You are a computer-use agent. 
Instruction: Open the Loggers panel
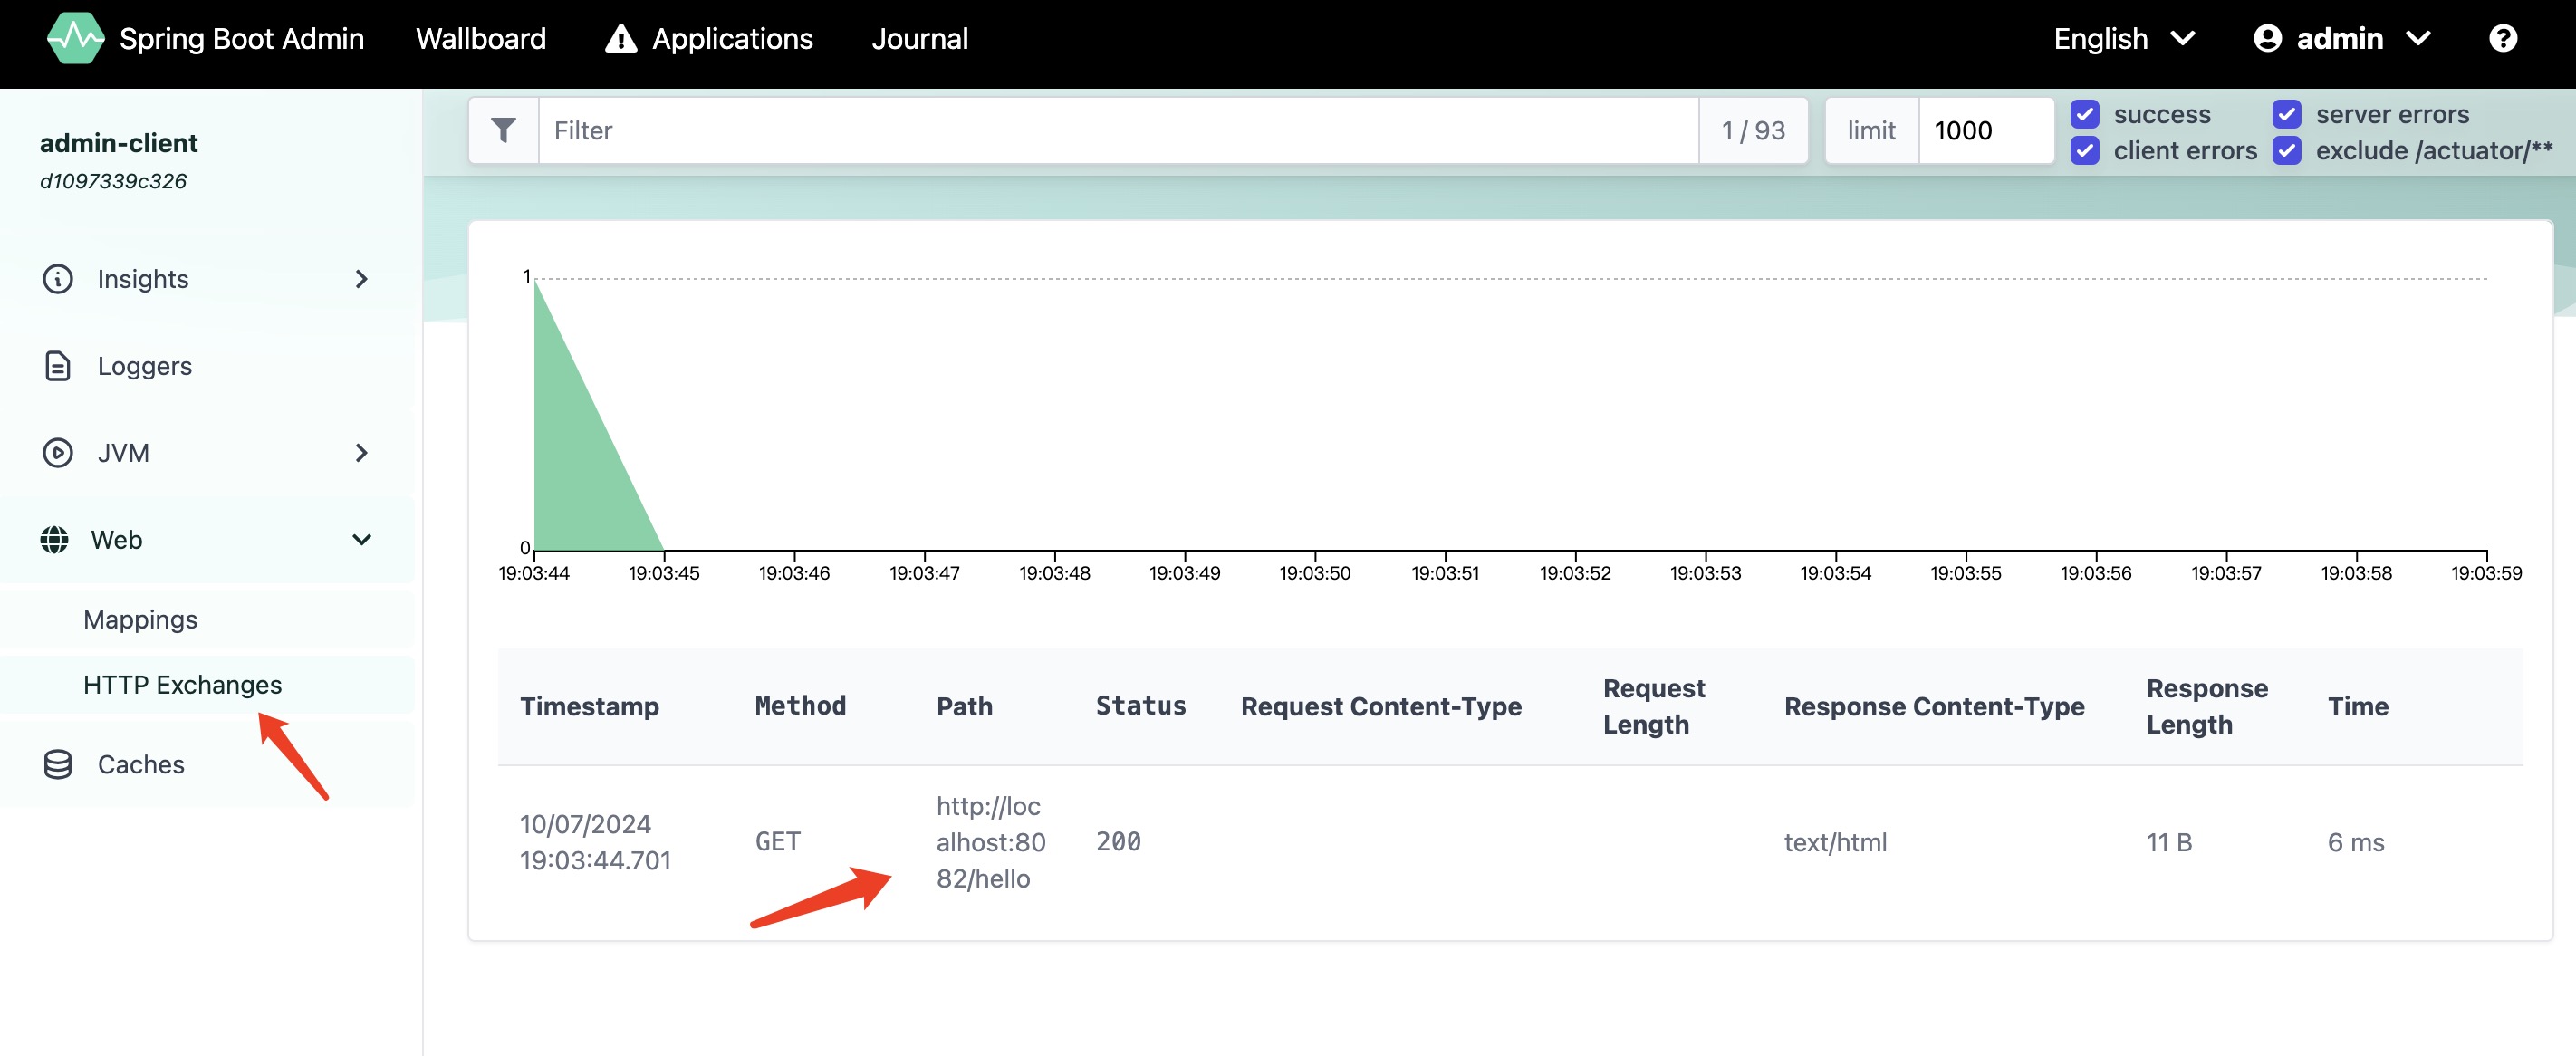pyautogui.click(x=145, y=365)
